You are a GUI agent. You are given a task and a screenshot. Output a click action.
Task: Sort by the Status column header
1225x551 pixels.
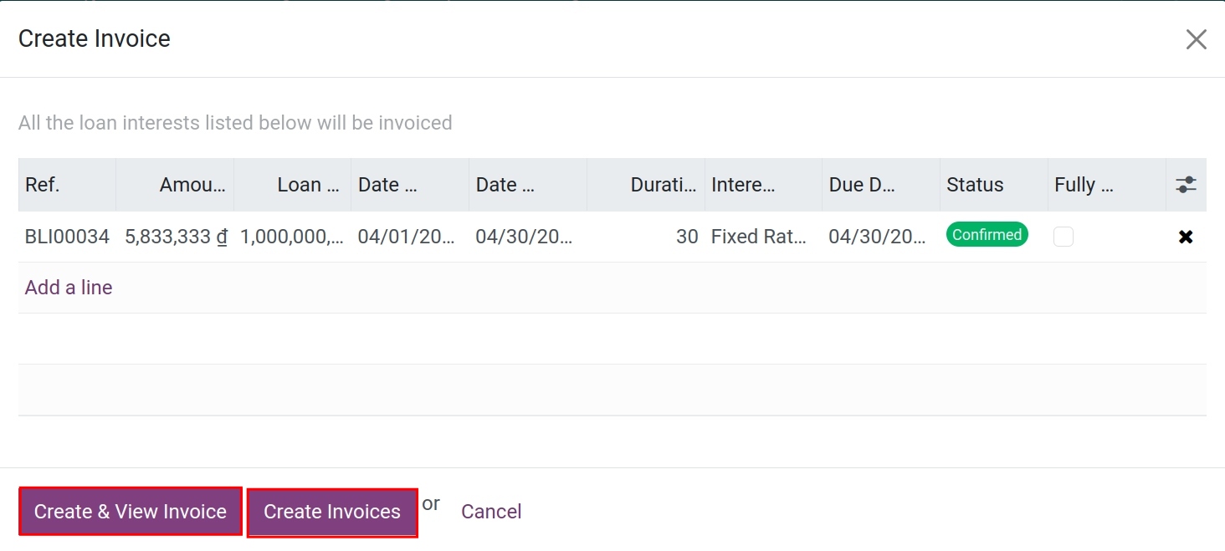[x=993, y=185]
